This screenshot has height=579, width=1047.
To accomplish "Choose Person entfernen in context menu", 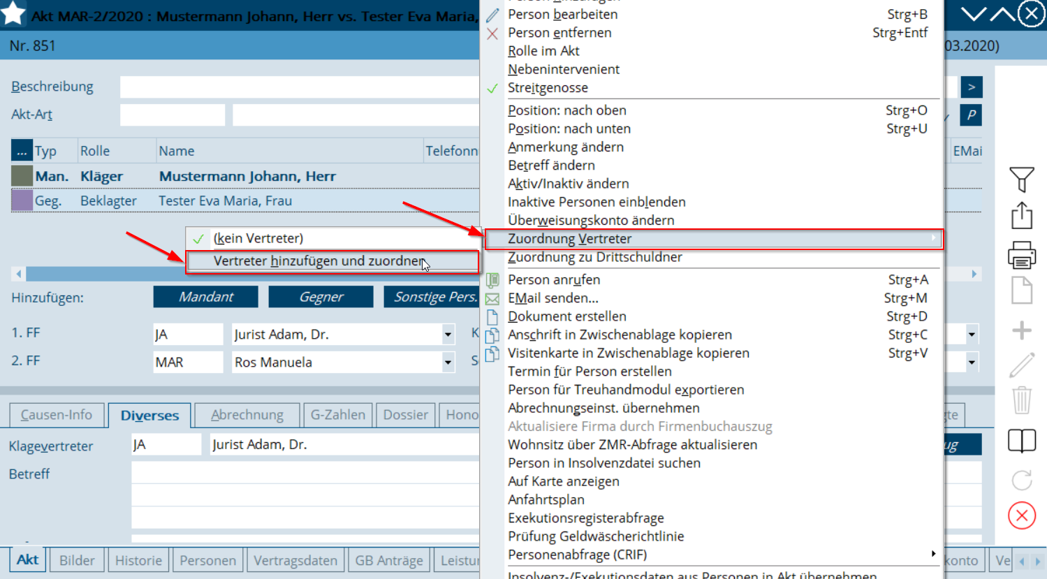I will pos(712,32).
